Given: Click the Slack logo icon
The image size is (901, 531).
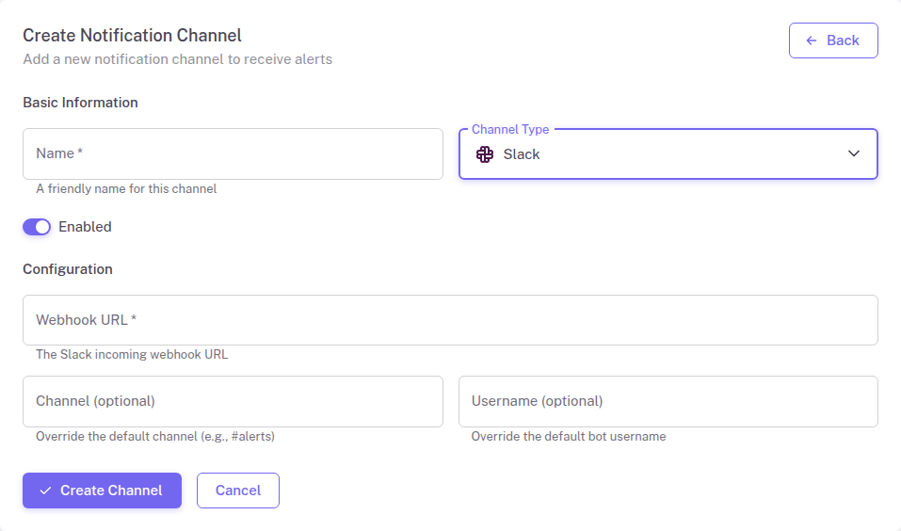Looking at the screenshot, I should click(485, 154).
